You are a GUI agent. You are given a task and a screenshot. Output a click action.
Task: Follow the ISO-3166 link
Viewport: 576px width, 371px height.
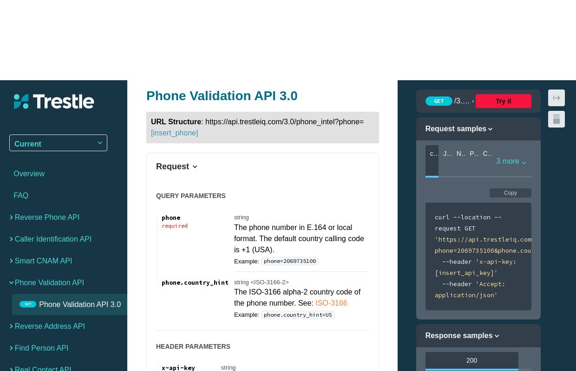[x=331, y=303]
